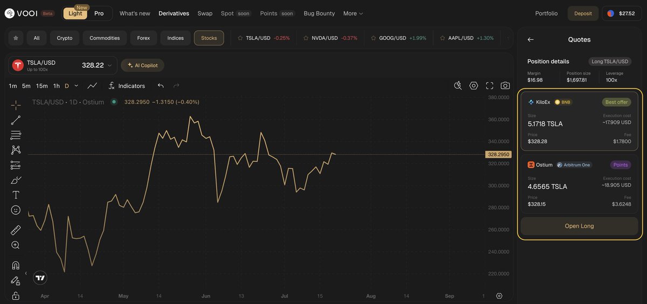This screenshot has width=647, height=304.
Task: Select the Stocks category filter
Action: click(x=209, y=38)
